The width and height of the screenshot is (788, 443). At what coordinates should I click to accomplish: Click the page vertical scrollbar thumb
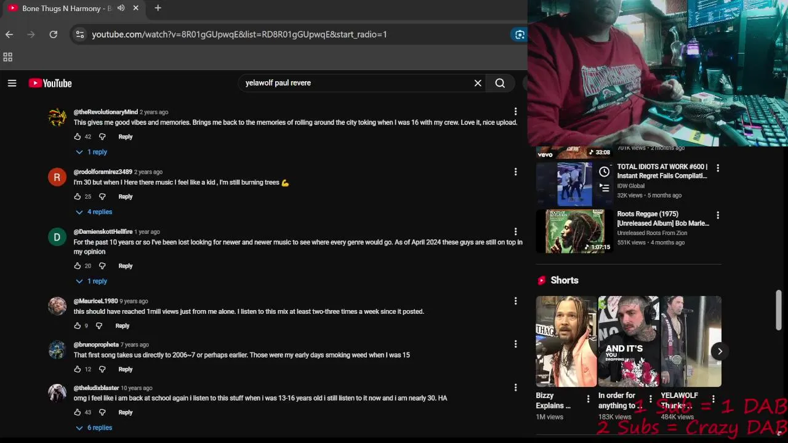779,310
